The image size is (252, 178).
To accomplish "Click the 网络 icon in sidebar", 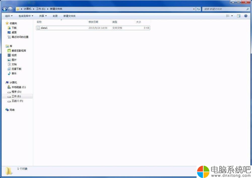I will tap(7, 110).
